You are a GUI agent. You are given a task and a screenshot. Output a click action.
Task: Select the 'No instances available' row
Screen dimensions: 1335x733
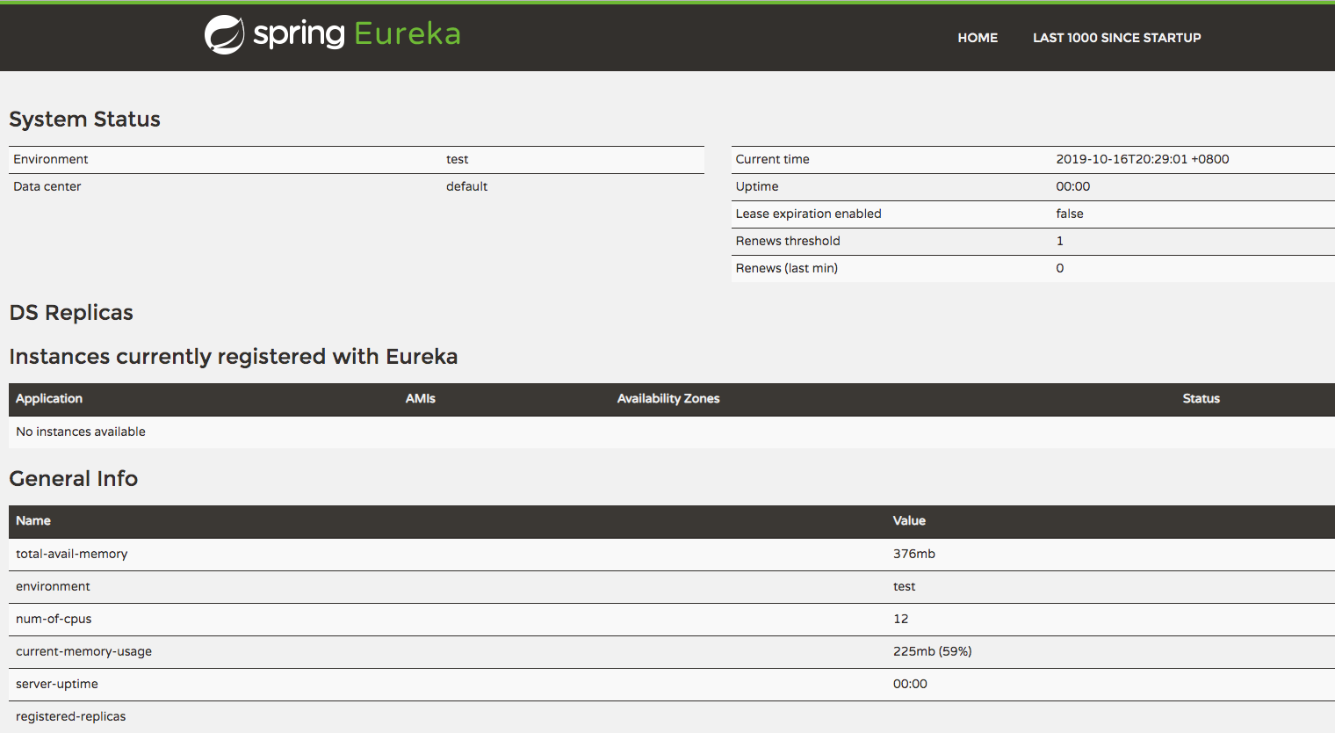click(x=672, y=432)
